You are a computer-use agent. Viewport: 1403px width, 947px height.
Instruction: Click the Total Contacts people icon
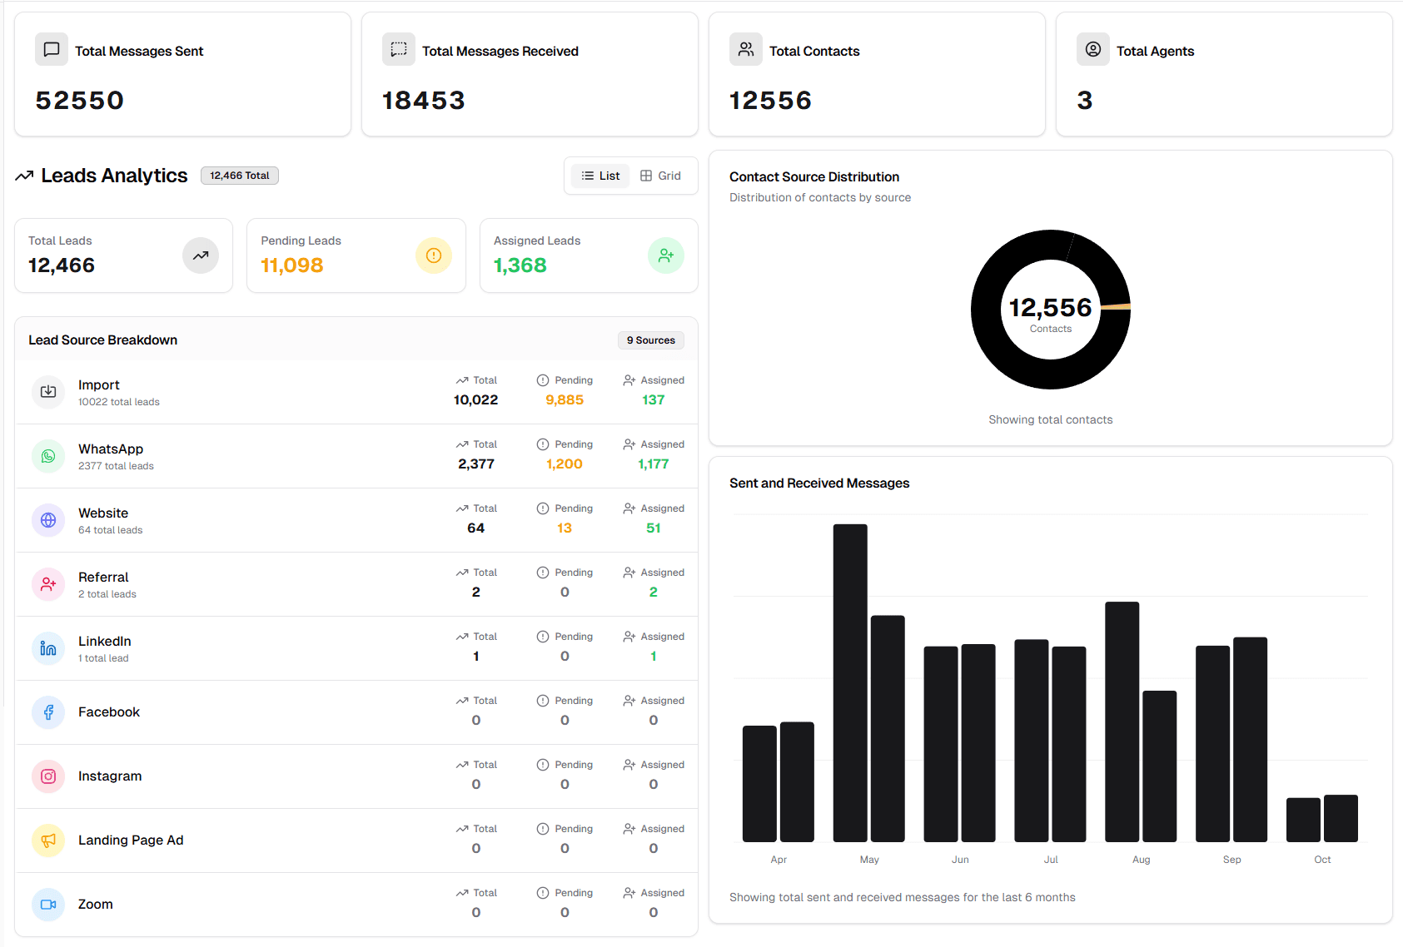746,49
